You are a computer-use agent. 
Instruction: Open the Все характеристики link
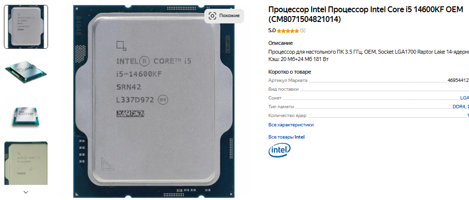click(x=291, y=125)
